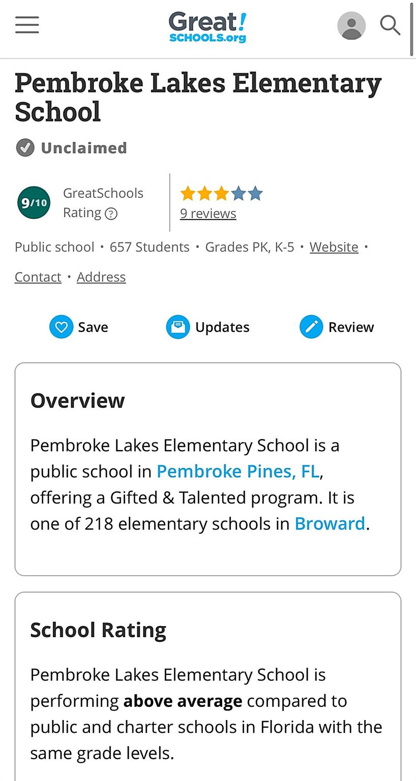
Task: Click the search magnifier icon
Action: 390,25
